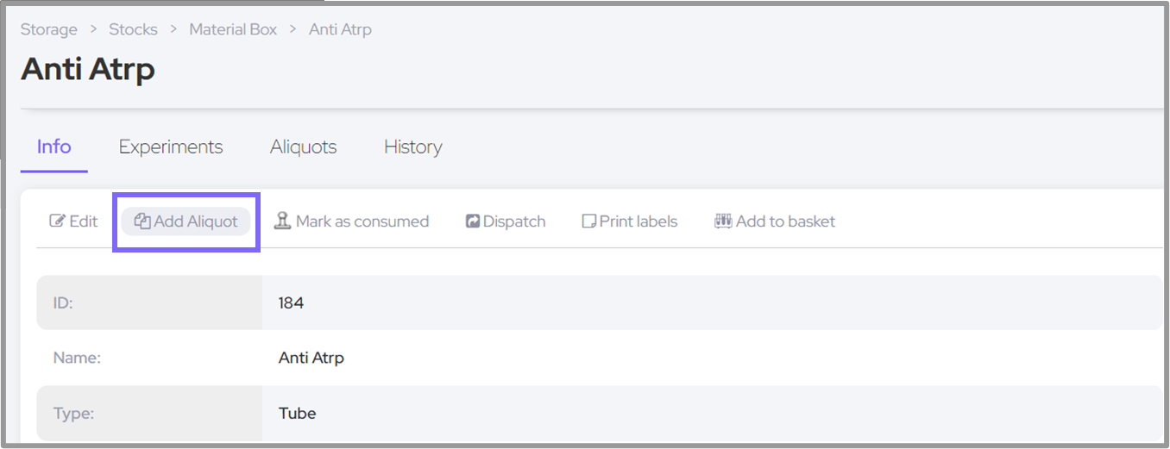Viewport: 1170px width, 449px height.
Task: Click Anti Atrp breadcrumb item
Action: click(x=340, y=29)
